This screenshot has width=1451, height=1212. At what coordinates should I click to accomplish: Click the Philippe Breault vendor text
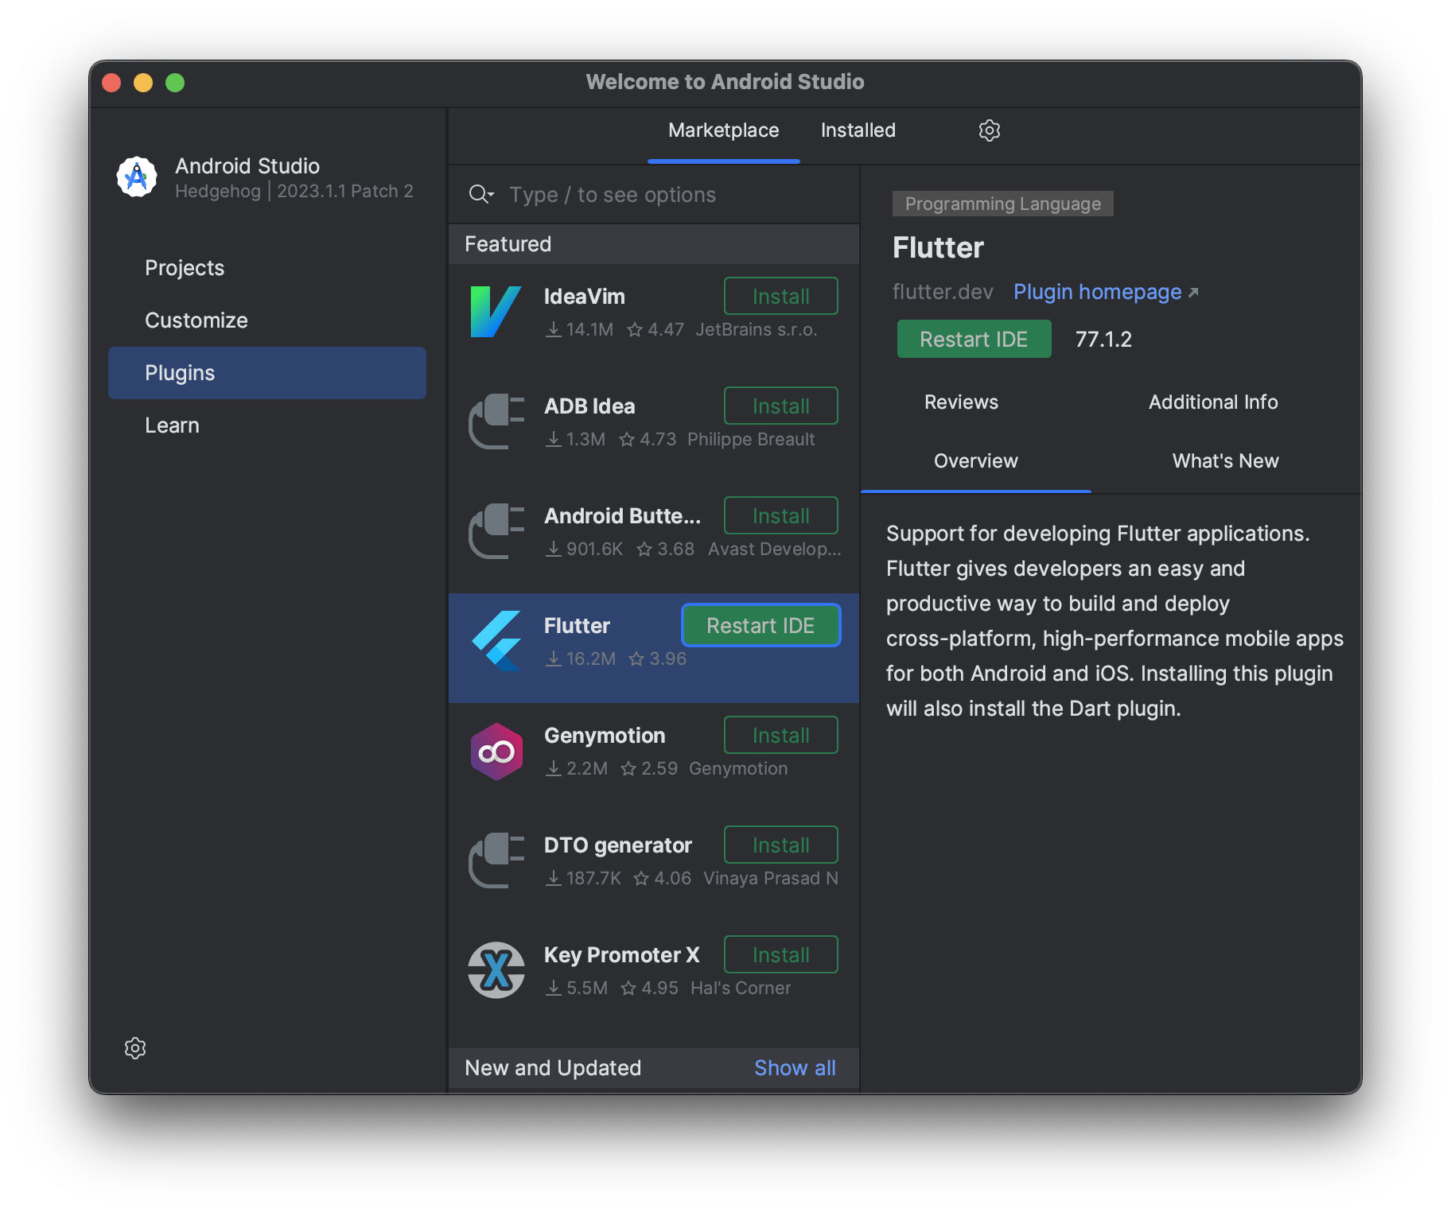[751, 439]
